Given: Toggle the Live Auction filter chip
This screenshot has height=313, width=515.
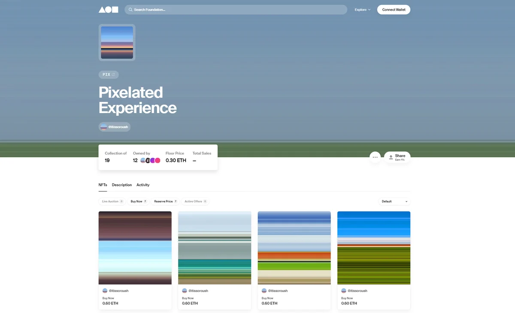Looking at the screenshot, I should coord(112,201).
